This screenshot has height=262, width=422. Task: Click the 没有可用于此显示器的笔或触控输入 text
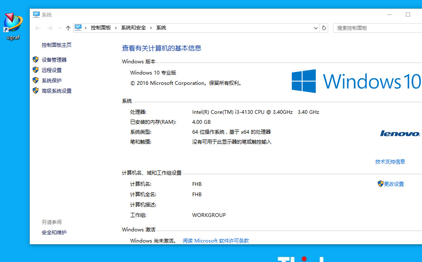click(232, 142)
